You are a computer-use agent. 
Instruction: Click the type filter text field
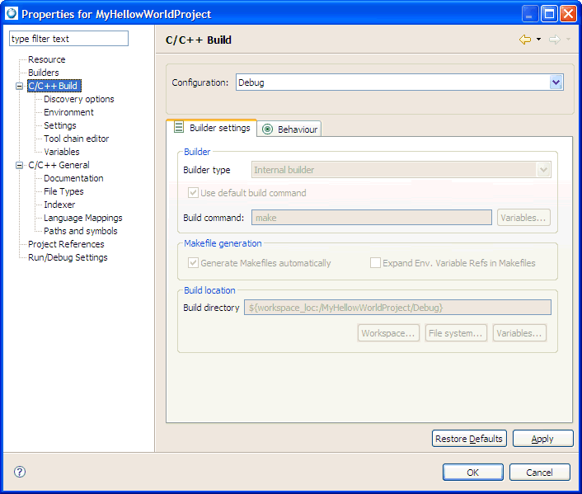68,39
